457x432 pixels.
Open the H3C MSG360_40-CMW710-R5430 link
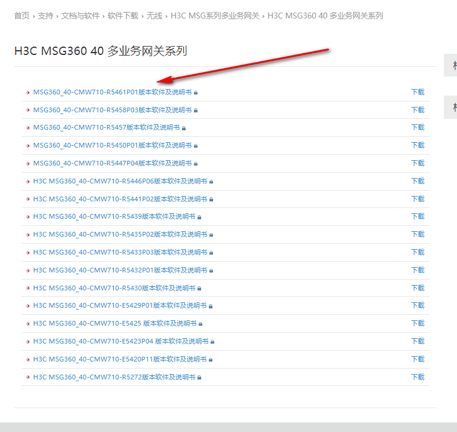115,288
